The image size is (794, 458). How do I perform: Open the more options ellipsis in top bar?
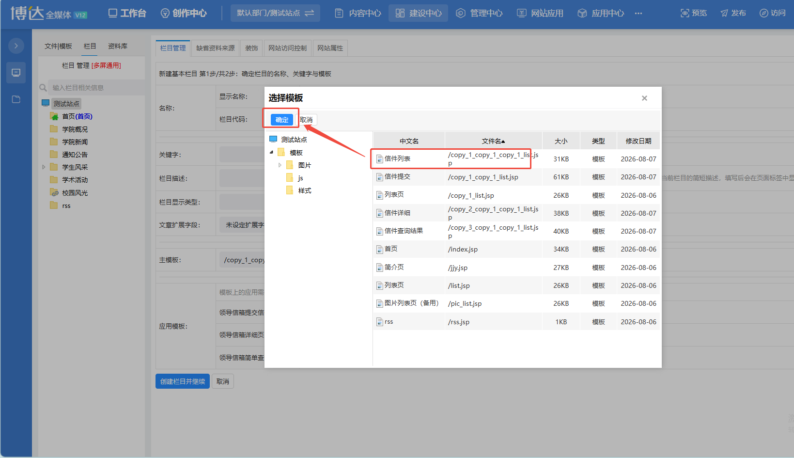click(x=638, y=13)
